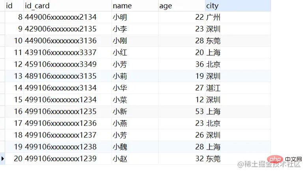Click name cell 小燕
This screenshot has width=306, height=172.
135,123
